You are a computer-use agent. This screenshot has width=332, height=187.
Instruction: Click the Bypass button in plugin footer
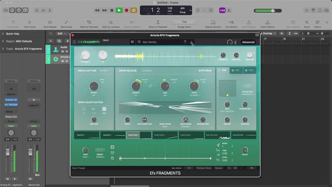pyautogui.click(x=219, y=168)
